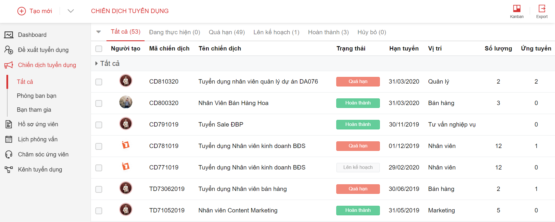Switch to Hoàn thành (3) tab

click(328, 32)
